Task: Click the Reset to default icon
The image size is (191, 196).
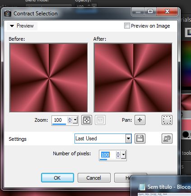Action: pyautogui.click(x=167, y=139)
